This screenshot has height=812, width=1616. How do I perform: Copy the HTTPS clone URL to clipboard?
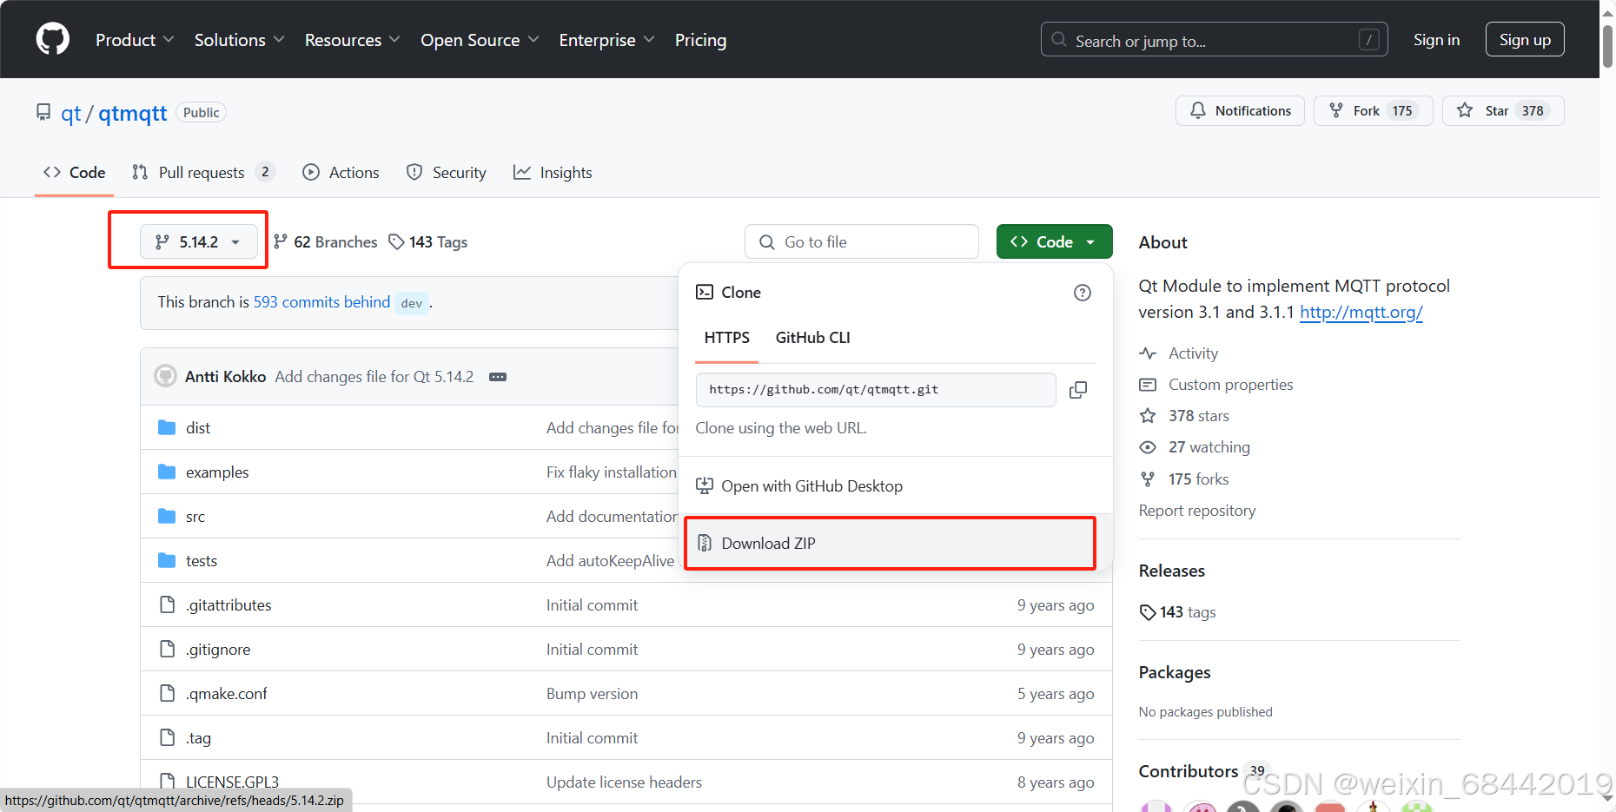click(x=1078, y=390)
